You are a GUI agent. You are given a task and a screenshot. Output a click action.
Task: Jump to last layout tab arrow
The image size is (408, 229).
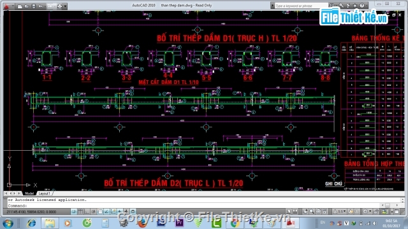coord(19,193)
